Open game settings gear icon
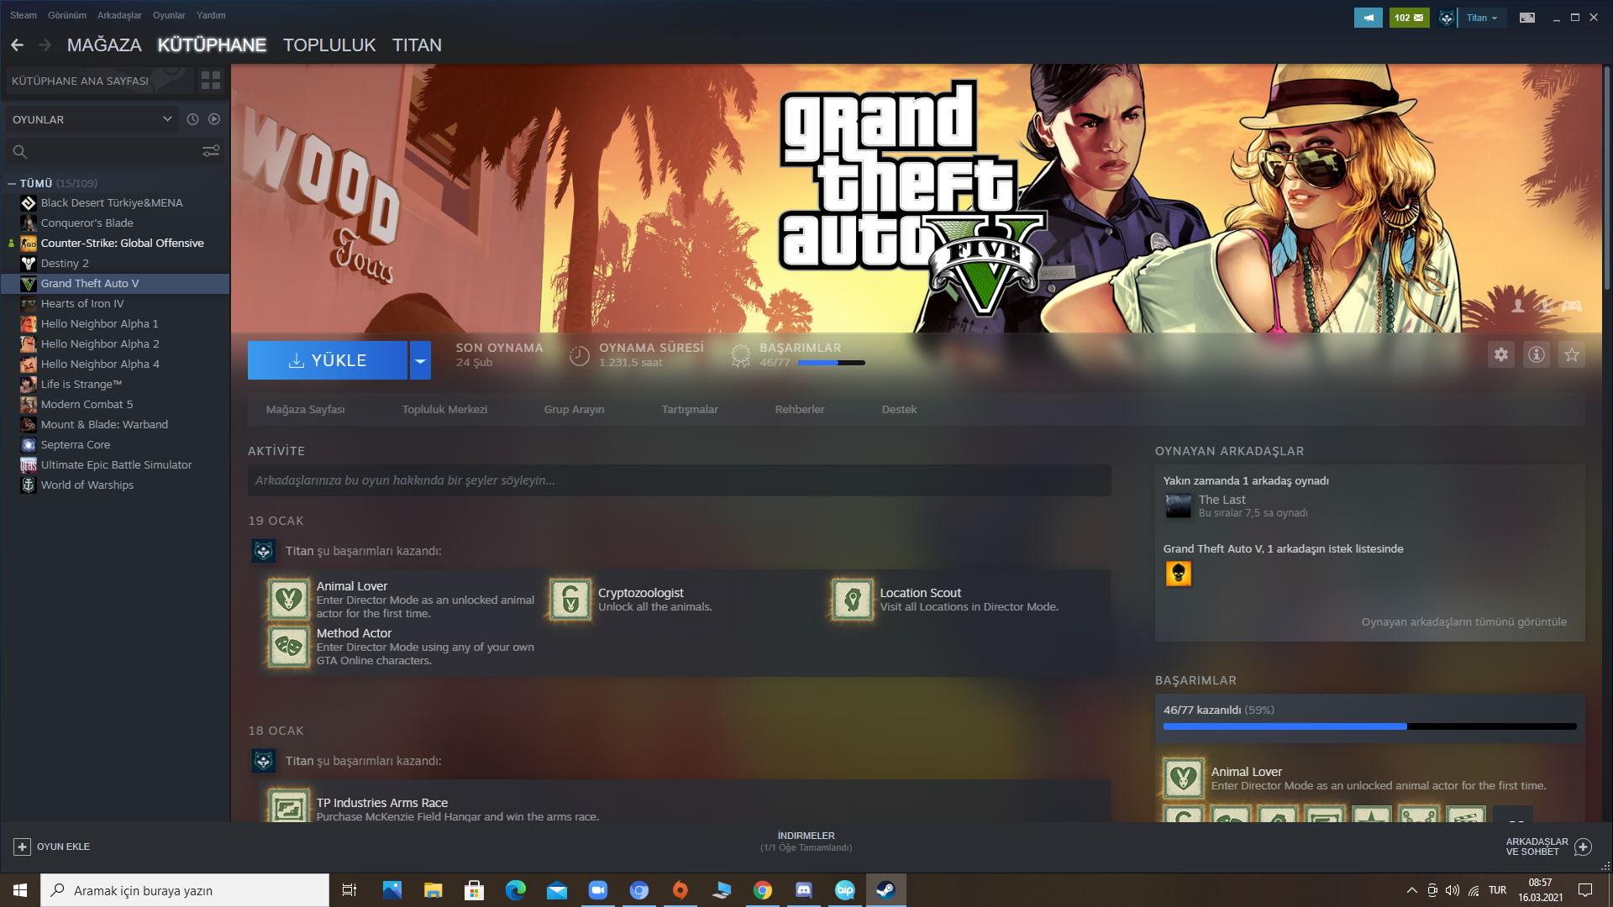1613x907 pixels. [1501, 354]
